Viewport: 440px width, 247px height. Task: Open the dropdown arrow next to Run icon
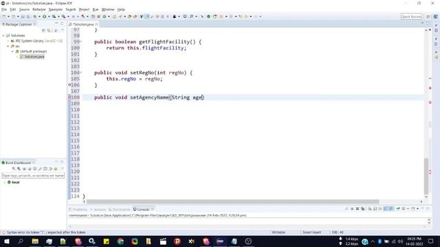[49, 16]
